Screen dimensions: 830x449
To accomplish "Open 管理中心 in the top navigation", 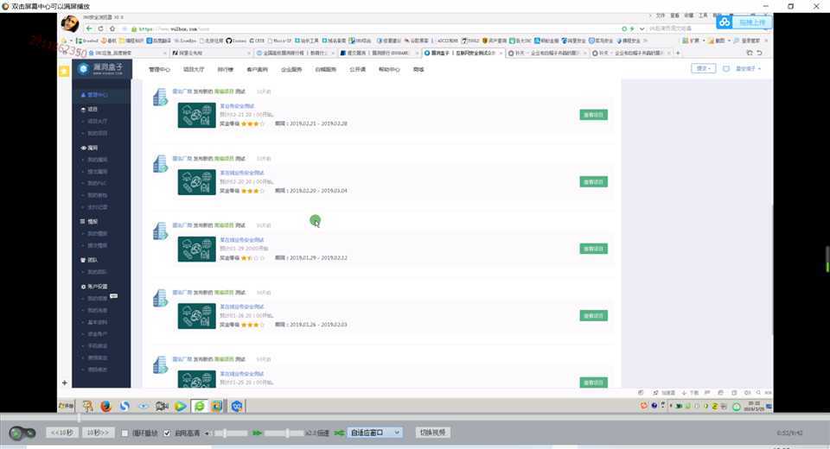I will click(x=159, y=69).
